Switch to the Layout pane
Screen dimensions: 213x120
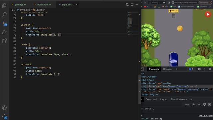pyautogui.click(x=164, y=99)
